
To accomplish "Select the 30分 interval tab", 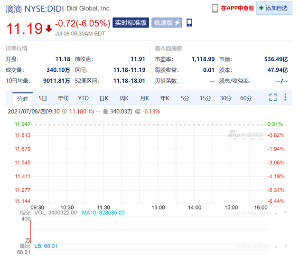I will (x=226, y=98).
